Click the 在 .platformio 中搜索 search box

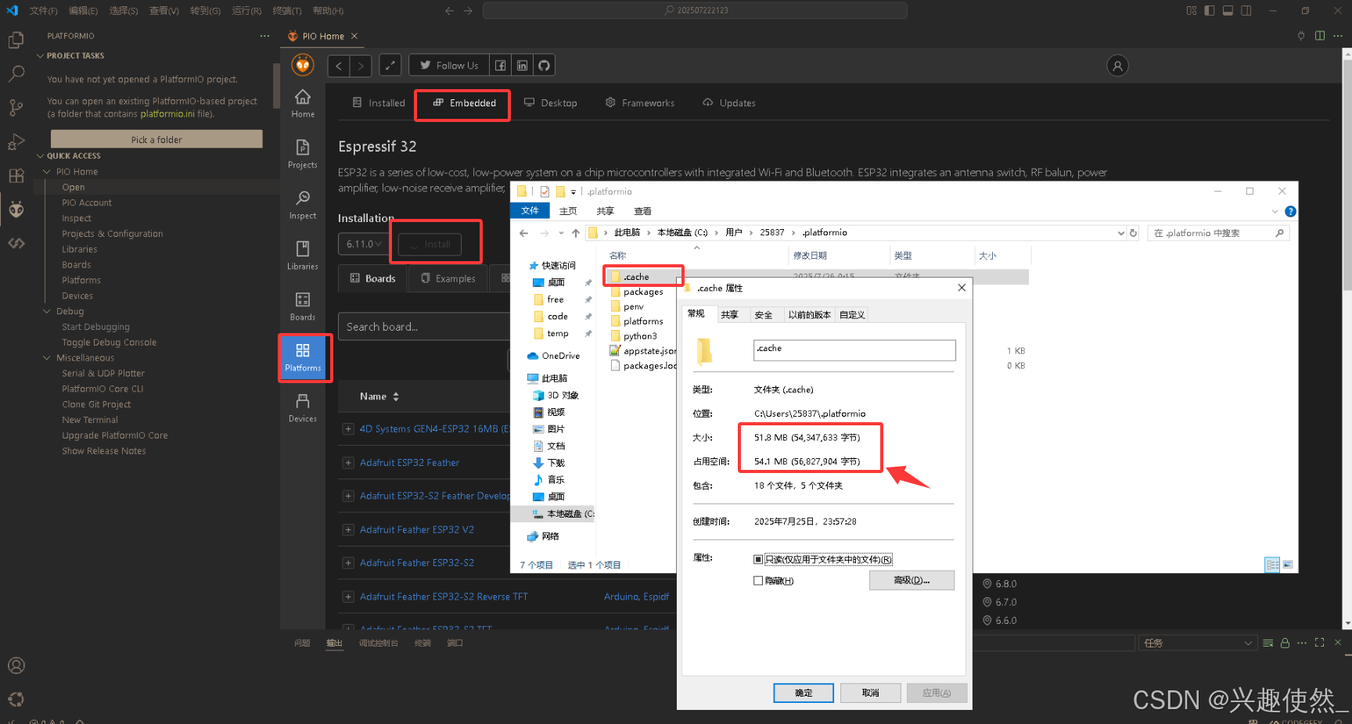click(x=1217, y=233)
